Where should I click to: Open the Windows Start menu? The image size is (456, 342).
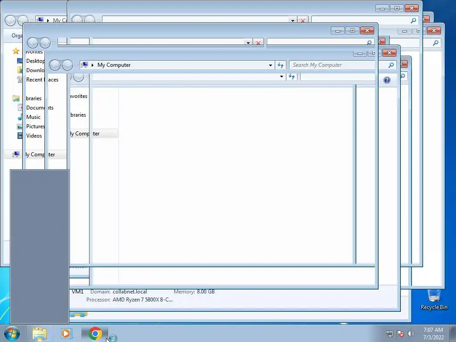tap(12, 333)
